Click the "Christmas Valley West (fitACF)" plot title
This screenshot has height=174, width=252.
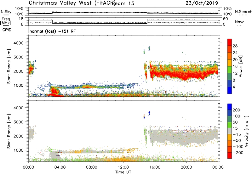72,3
